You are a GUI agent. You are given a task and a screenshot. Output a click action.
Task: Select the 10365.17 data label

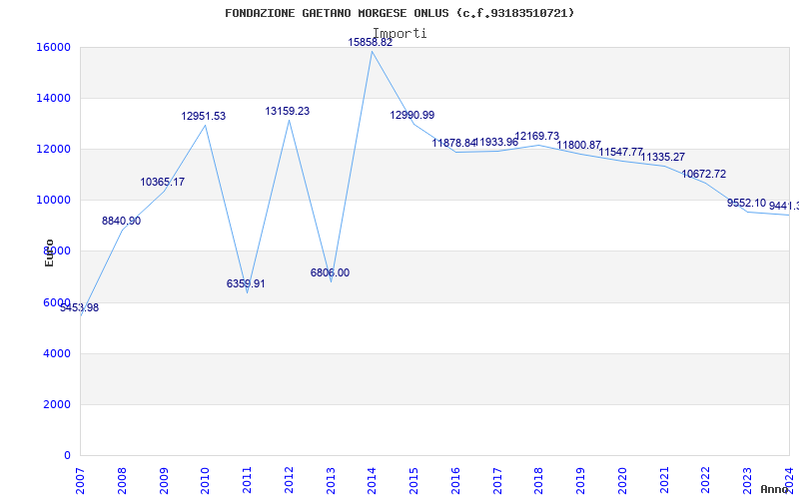click(163, 182)
